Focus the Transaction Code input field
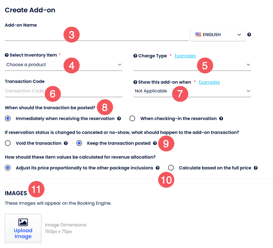 point(24,91)
